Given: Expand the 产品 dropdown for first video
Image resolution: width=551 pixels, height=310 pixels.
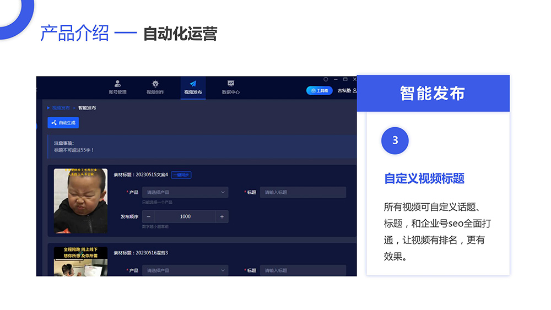Looking at the screenshot, I should point(185,192).
